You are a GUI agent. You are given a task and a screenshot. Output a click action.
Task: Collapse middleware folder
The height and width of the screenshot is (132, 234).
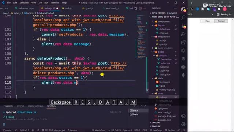point(164,37)
